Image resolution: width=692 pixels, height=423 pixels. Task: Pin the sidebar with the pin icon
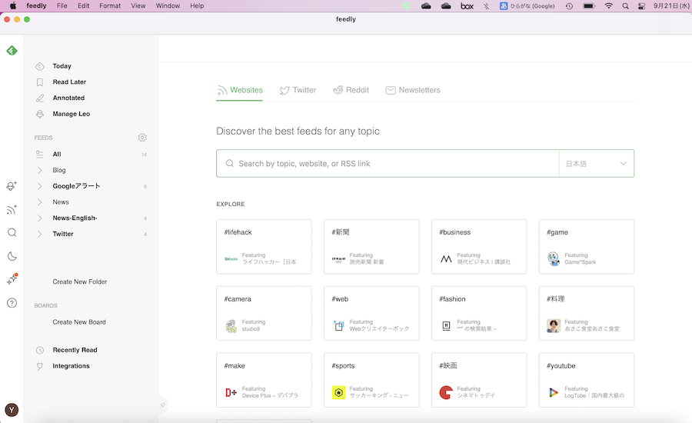[x=162, y=405]
